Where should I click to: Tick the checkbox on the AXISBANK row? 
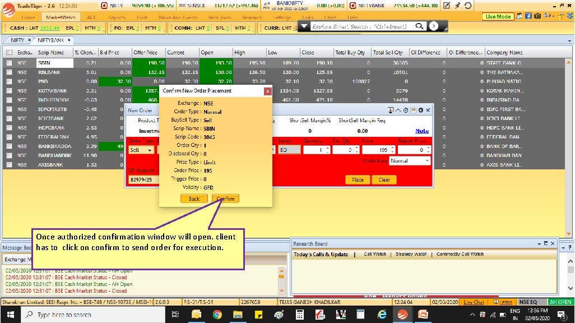(9, 165)
